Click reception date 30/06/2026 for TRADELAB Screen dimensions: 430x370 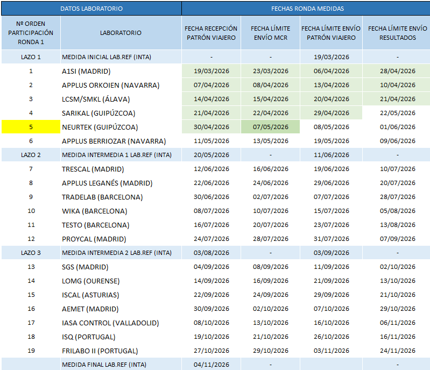click(x=211, y=197)
